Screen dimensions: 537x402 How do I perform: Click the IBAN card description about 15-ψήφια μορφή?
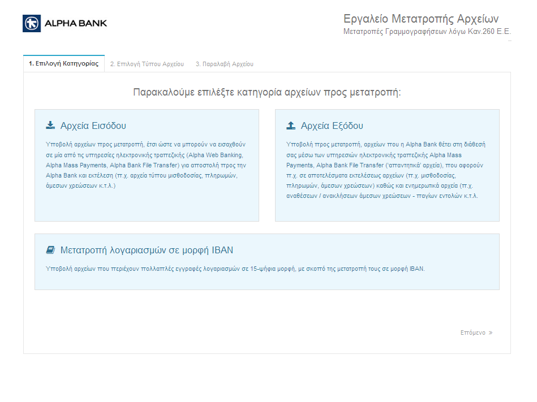click(235, 269)
